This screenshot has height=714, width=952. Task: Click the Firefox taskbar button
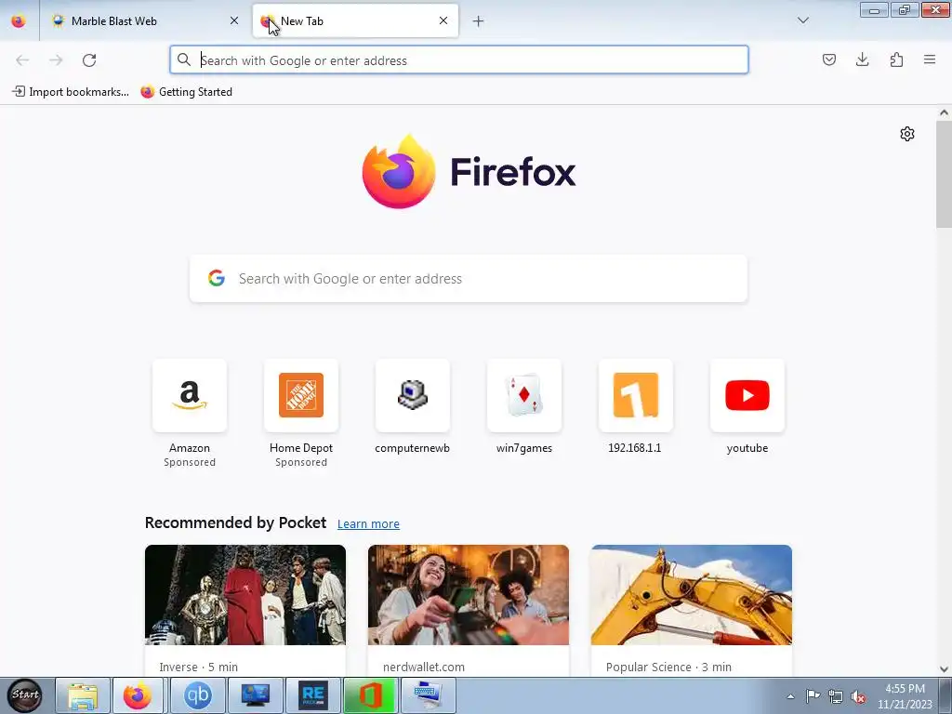point(138,695)
